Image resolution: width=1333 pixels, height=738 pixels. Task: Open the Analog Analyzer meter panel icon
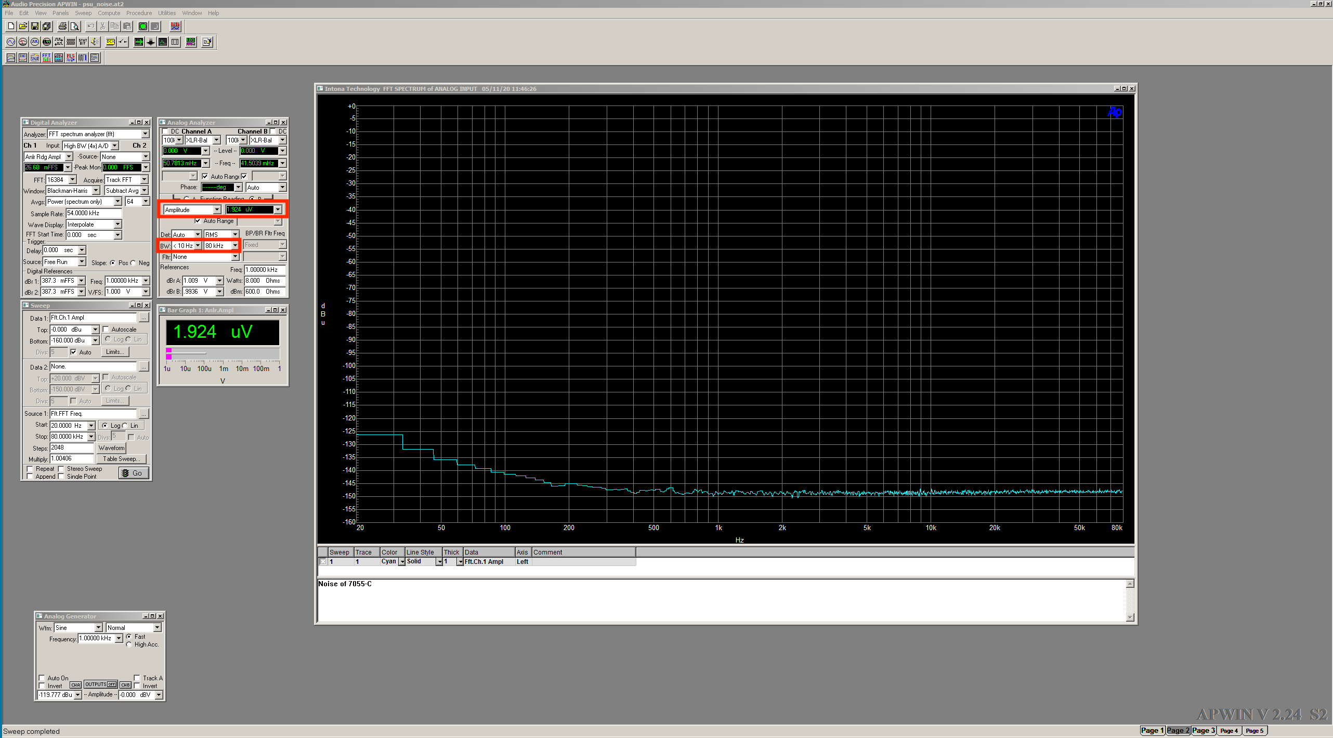click(23, 42)
